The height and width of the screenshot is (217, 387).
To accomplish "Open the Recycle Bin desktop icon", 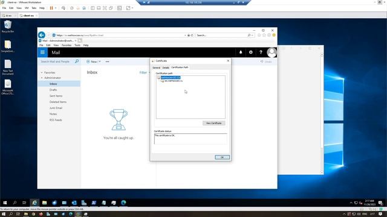I will (x=8, y=27).
